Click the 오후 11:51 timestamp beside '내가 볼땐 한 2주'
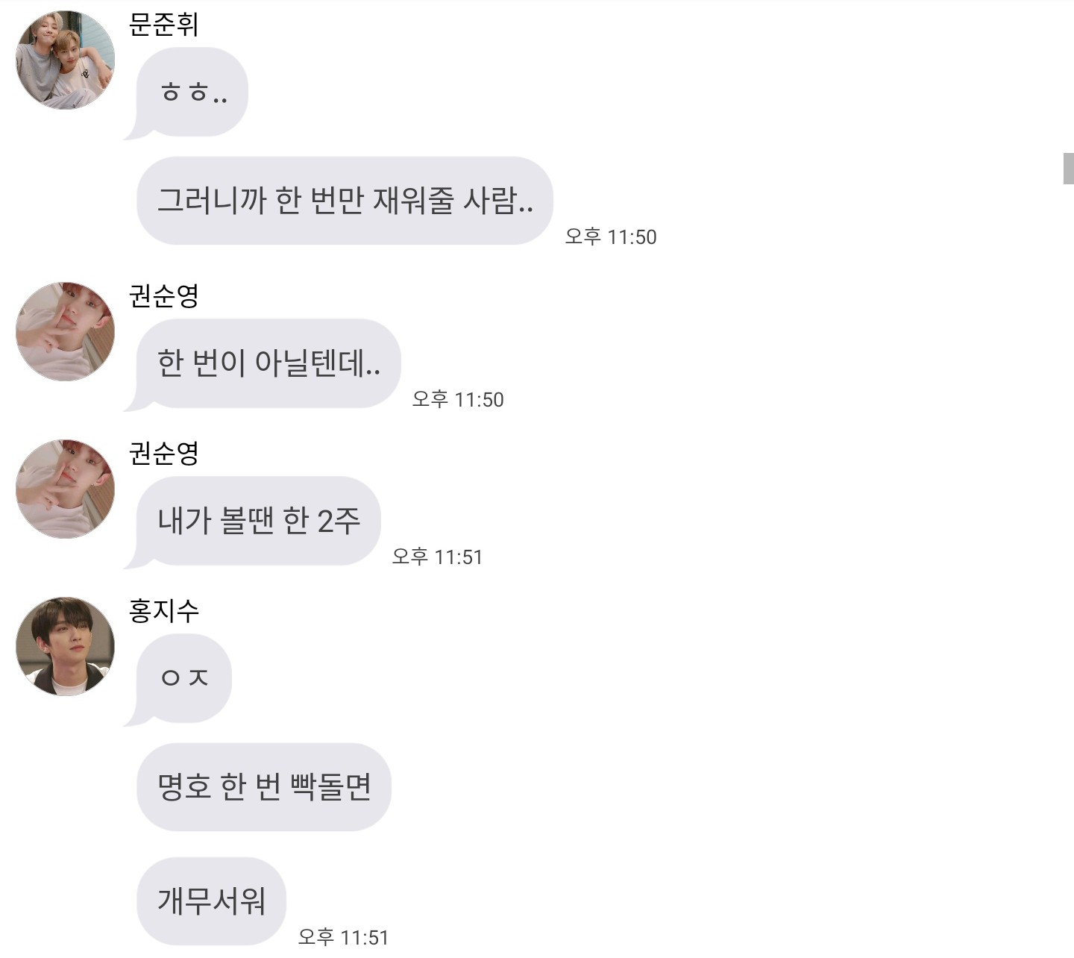The image size is (1074, 958). (x=437, y=557)
